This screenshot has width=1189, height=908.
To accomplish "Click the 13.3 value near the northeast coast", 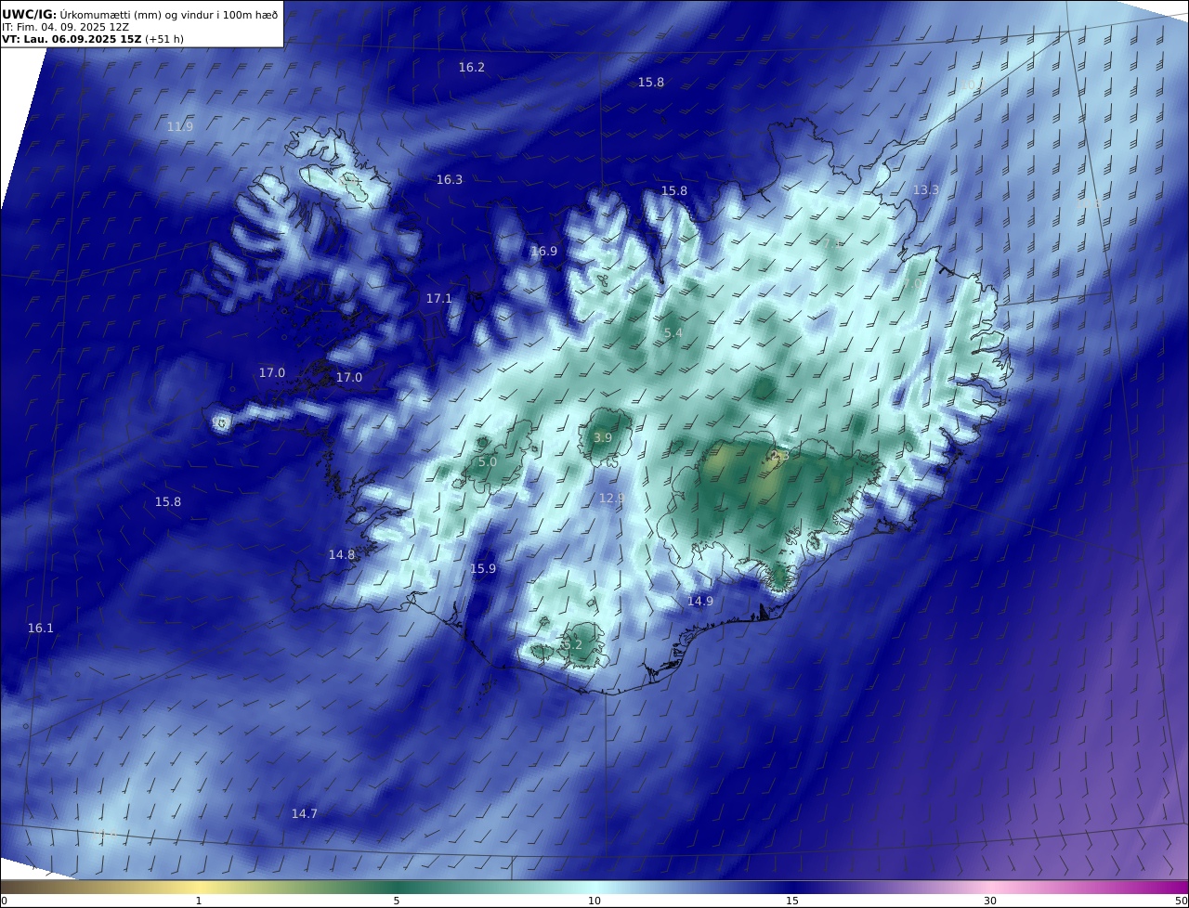I will 926,190.
